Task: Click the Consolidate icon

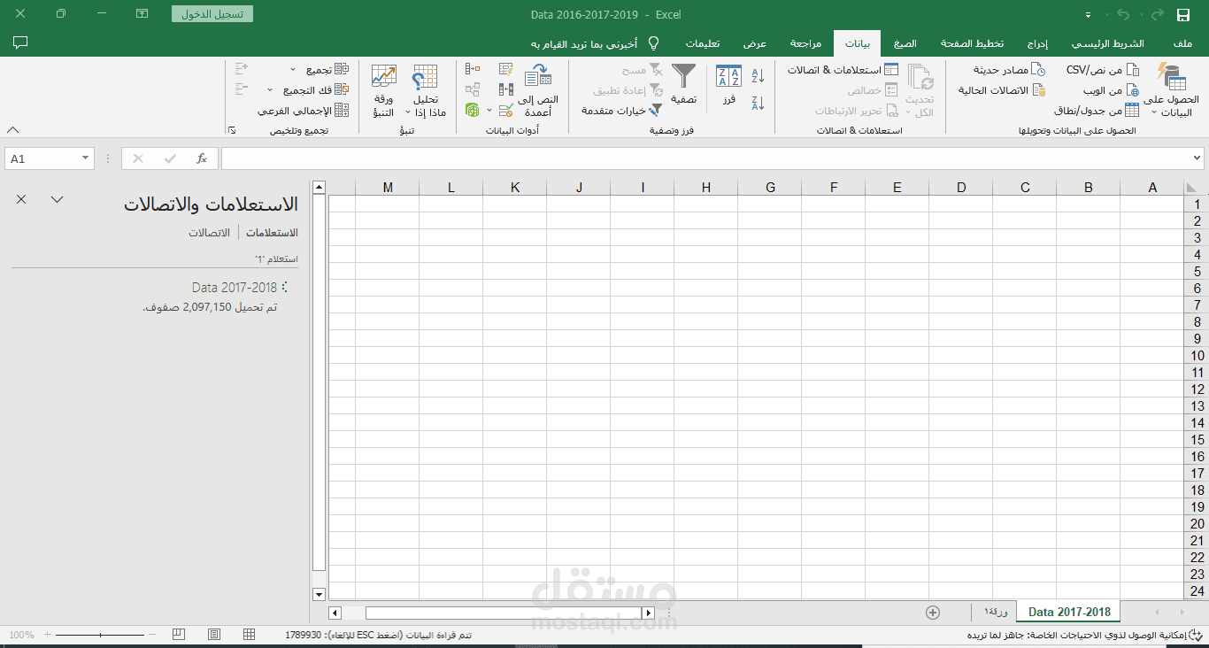Action: click(473, 69)
